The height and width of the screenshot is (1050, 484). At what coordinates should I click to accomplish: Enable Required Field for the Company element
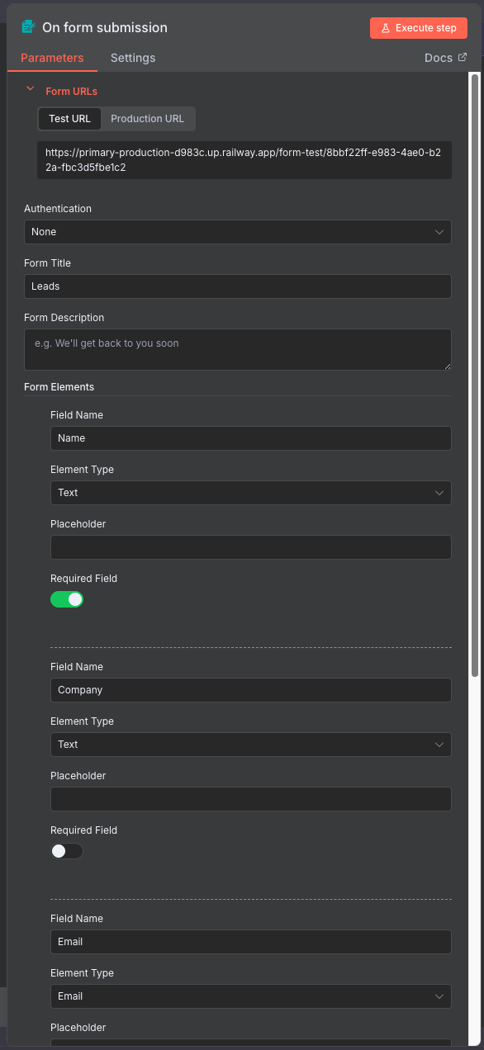pyautogui.click(x=67, y=850)
